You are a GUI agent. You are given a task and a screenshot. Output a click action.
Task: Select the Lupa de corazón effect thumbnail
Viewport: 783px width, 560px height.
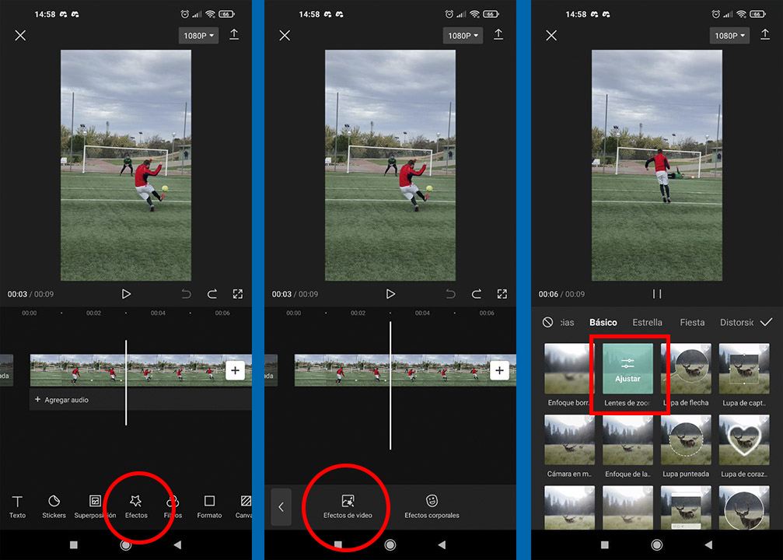[744, 440]
